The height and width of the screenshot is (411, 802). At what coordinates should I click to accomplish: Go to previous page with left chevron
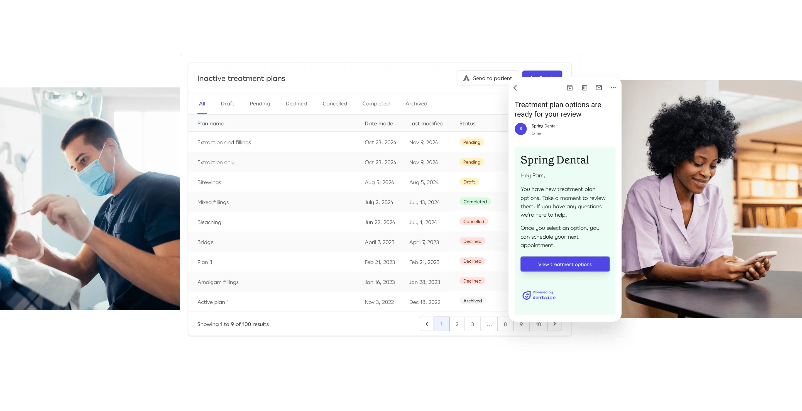coord(427,324)
